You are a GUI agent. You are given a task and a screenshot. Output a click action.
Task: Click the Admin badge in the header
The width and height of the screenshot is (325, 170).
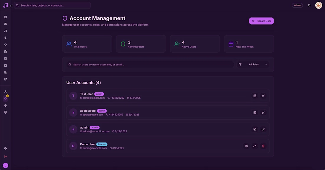(297, 5)
